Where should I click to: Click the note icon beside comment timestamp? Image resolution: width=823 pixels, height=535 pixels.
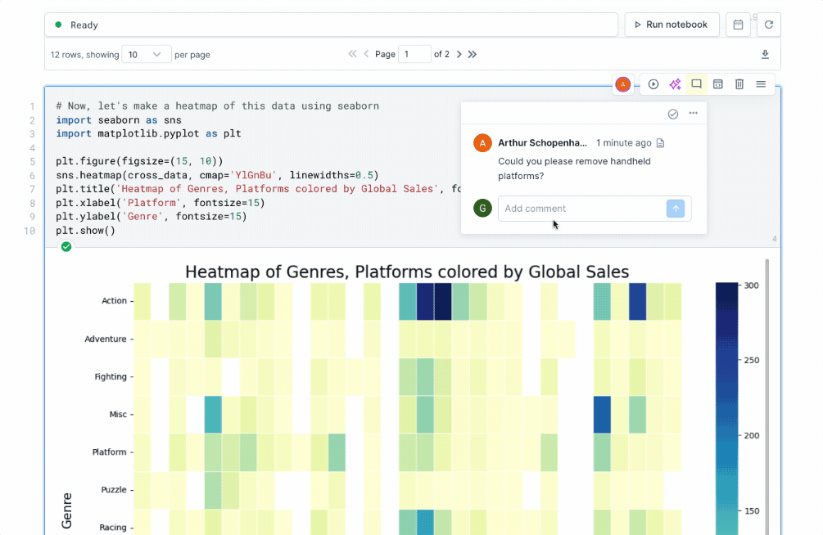click(x=660, y=143)
